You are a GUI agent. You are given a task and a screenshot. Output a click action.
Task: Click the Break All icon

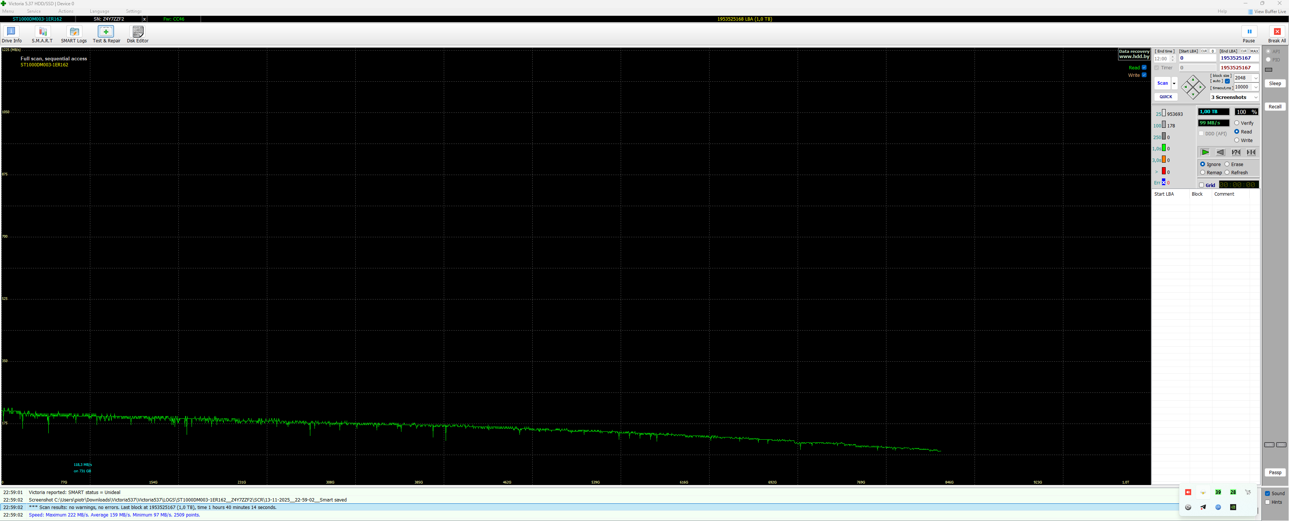1277,32
